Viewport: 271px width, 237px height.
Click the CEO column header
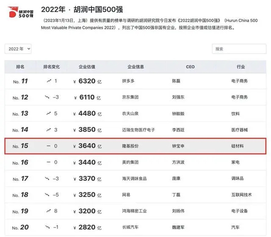(x=190, y=67)
